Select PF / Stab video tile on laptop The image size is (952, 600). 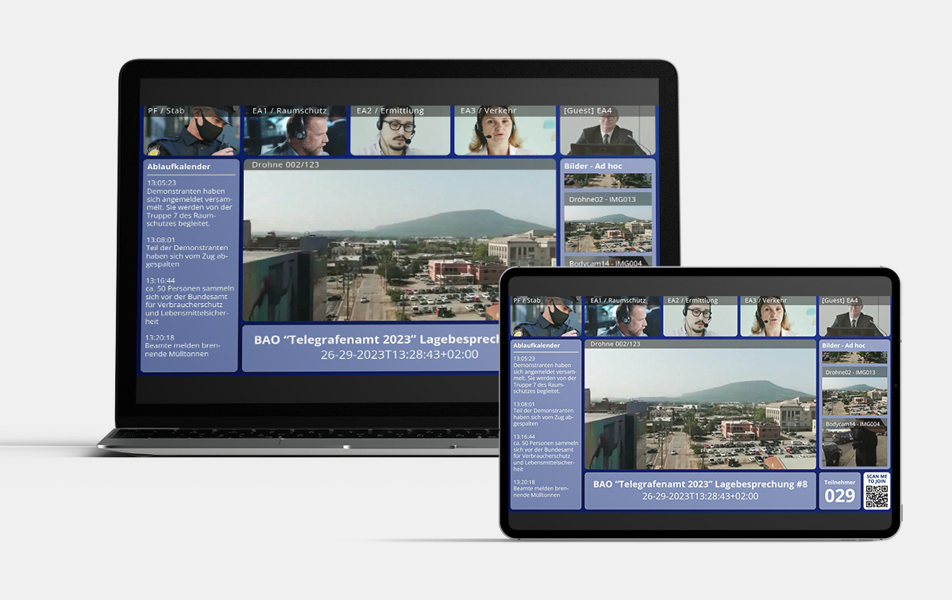click(191, 131)
